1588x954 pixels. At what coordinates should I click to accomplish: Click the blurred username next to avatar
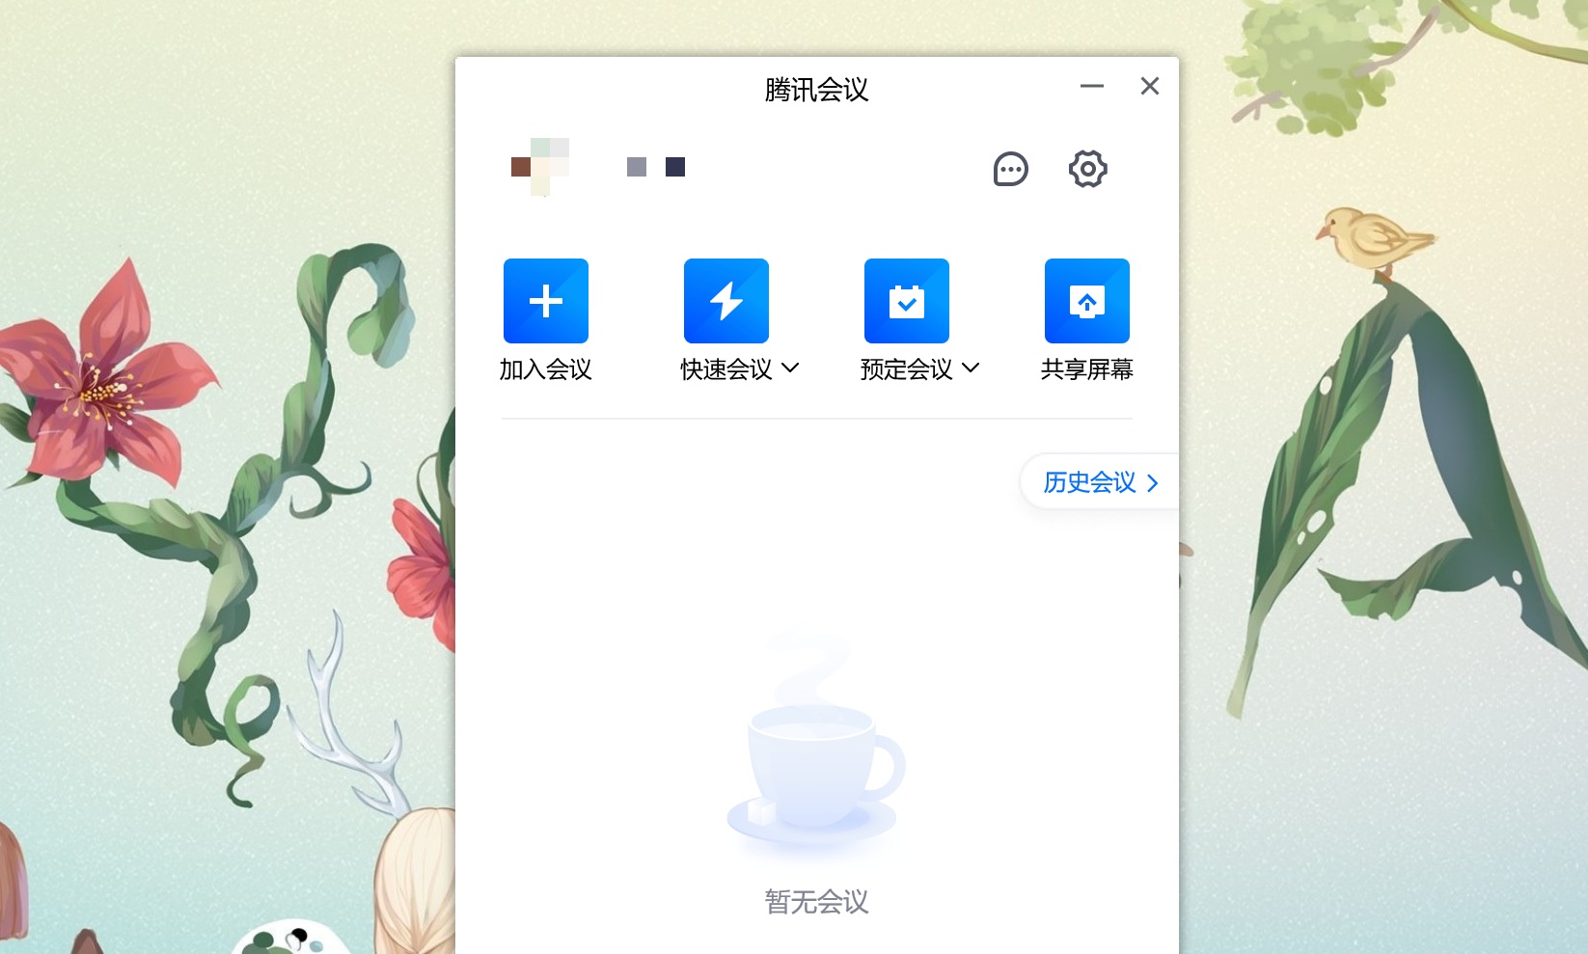[x=656, y=167]
